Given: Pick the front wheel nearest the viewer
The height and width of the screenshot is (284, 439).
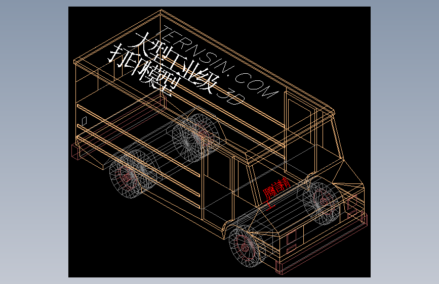Looking at the screenshot, I should click(247, 246).
